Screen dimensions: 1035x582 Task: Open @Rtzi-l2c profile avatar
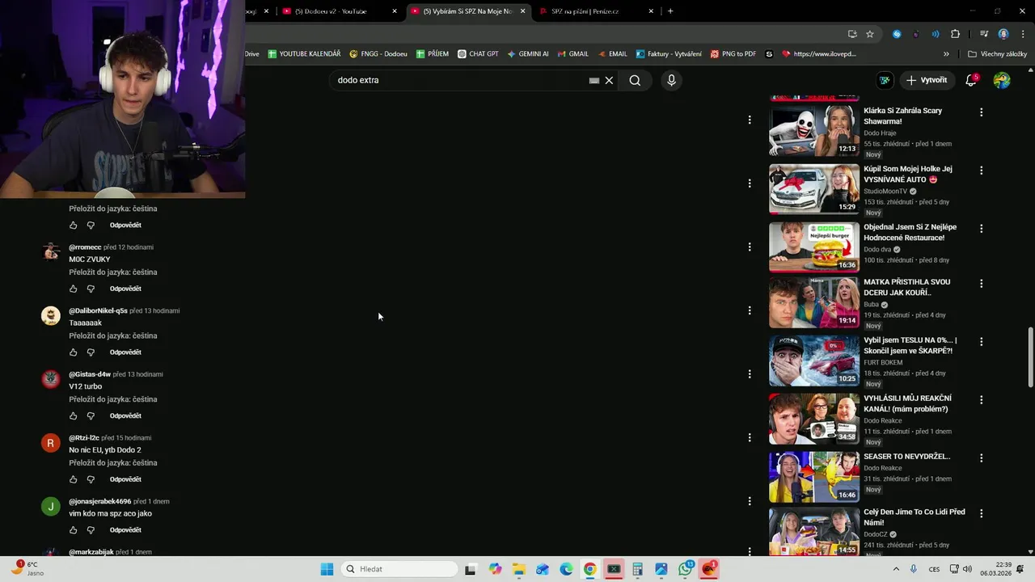pyautogui.click(x=51, y=443)
